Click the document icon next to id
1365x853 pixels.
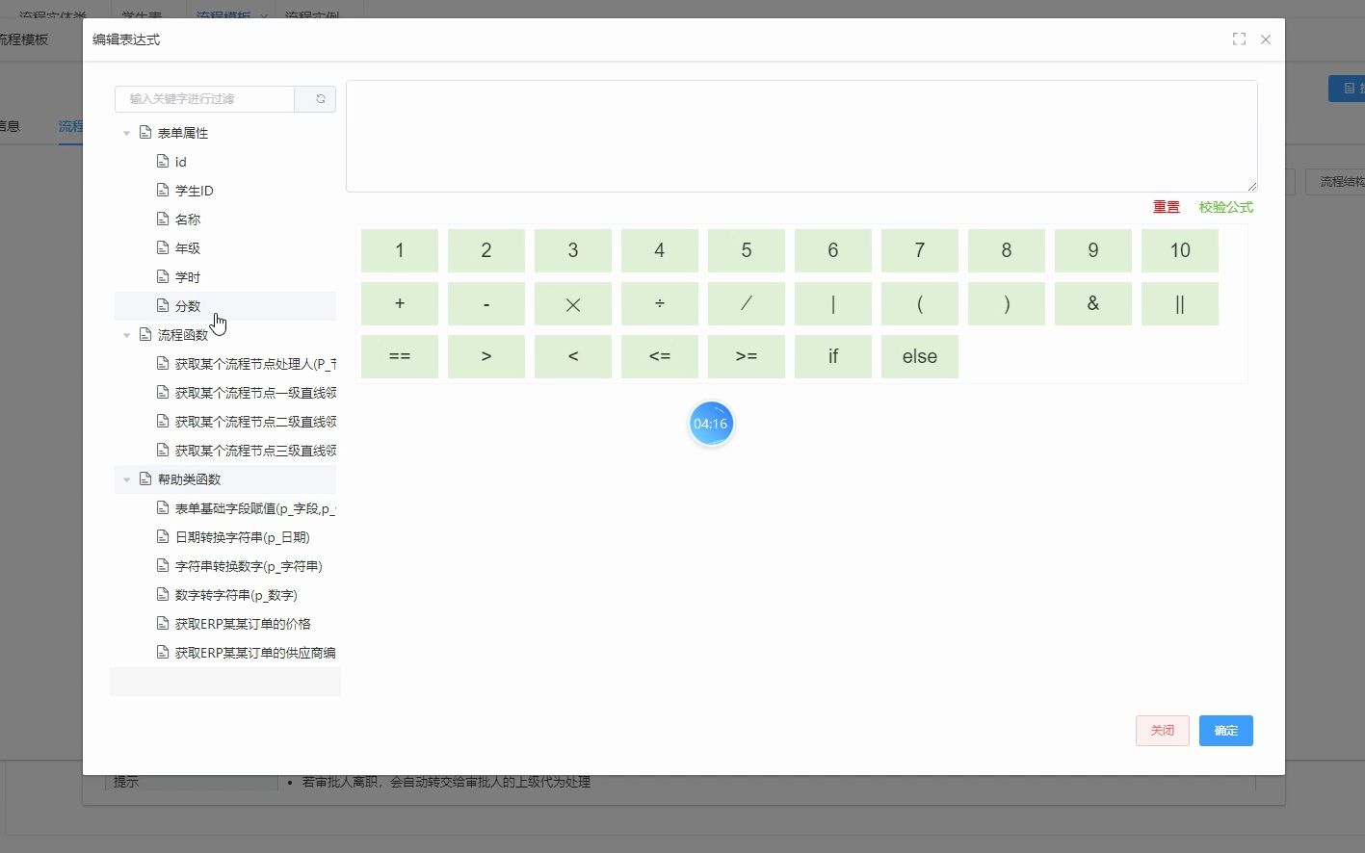tap(163, 162)
